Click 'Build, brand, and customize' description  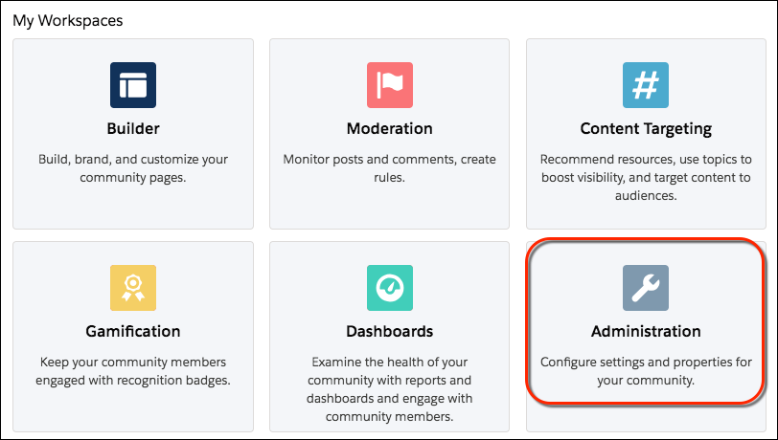(133, 168)
